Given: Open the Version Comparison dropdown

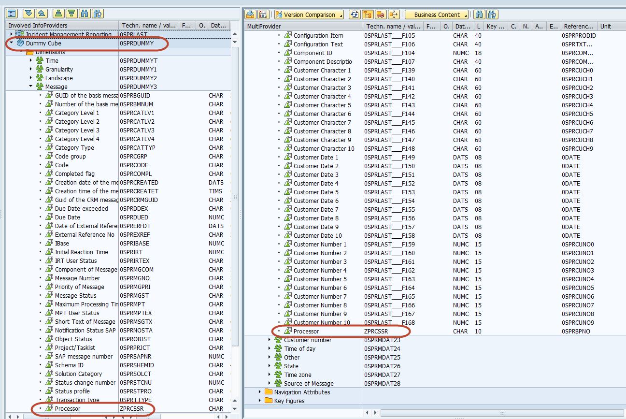Looking at the screenshot, I should (309, 14).
